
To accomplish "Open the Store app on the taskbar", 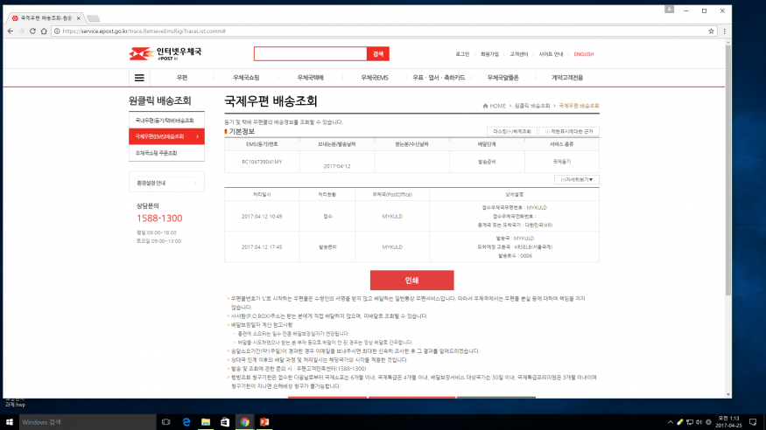I will coord(225,422).
